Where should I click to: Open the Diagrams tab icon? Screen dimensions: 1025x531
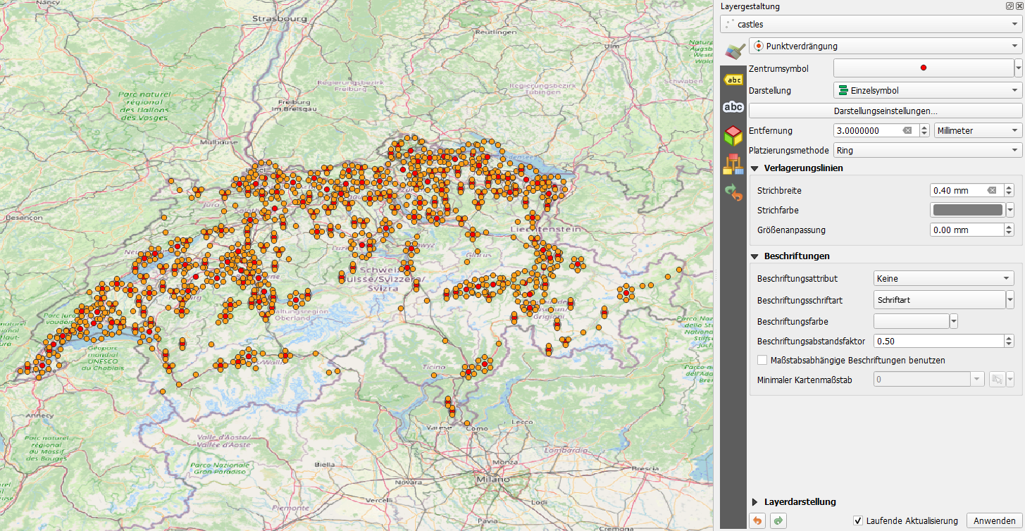point(733,163)
